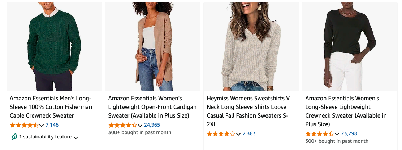The height and width of the screenshot is (150, 402).
Task: Click the star rating of the Fisherman sweater
Action: click(24, 125)
